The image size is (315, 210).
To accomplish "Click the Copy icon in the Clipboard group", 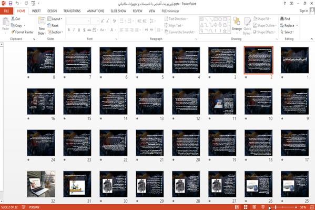I will pos(13,25).
